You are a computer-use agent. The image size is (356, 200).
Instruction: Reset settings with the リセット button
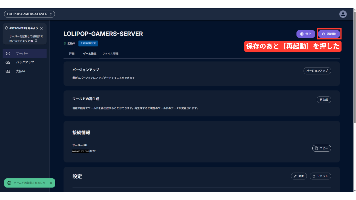click(320, 176)
